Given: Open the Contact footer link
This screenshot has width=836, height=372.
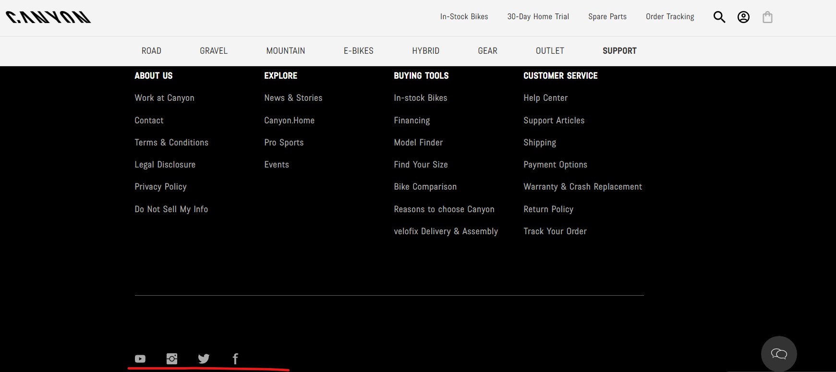Looking at the screenshot, I should click(x=149, y=120).
